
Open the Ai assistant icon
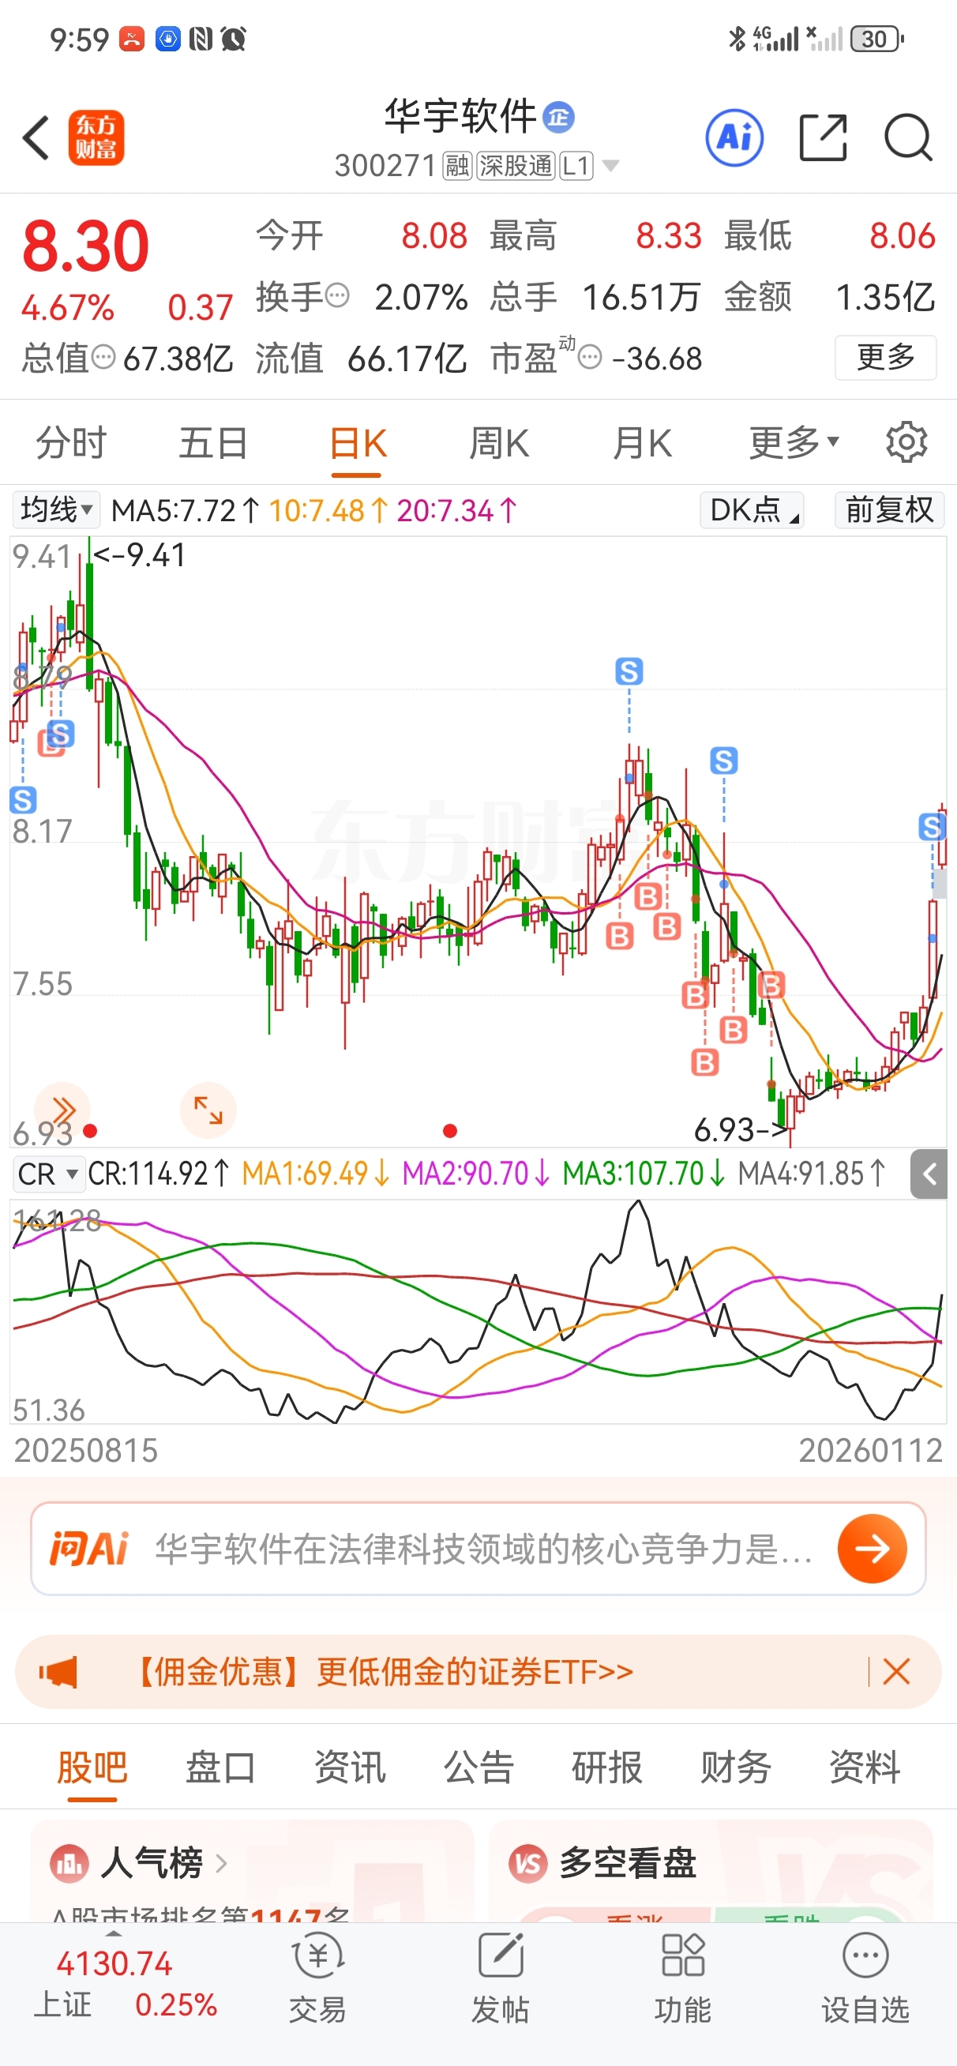[735, 138]
